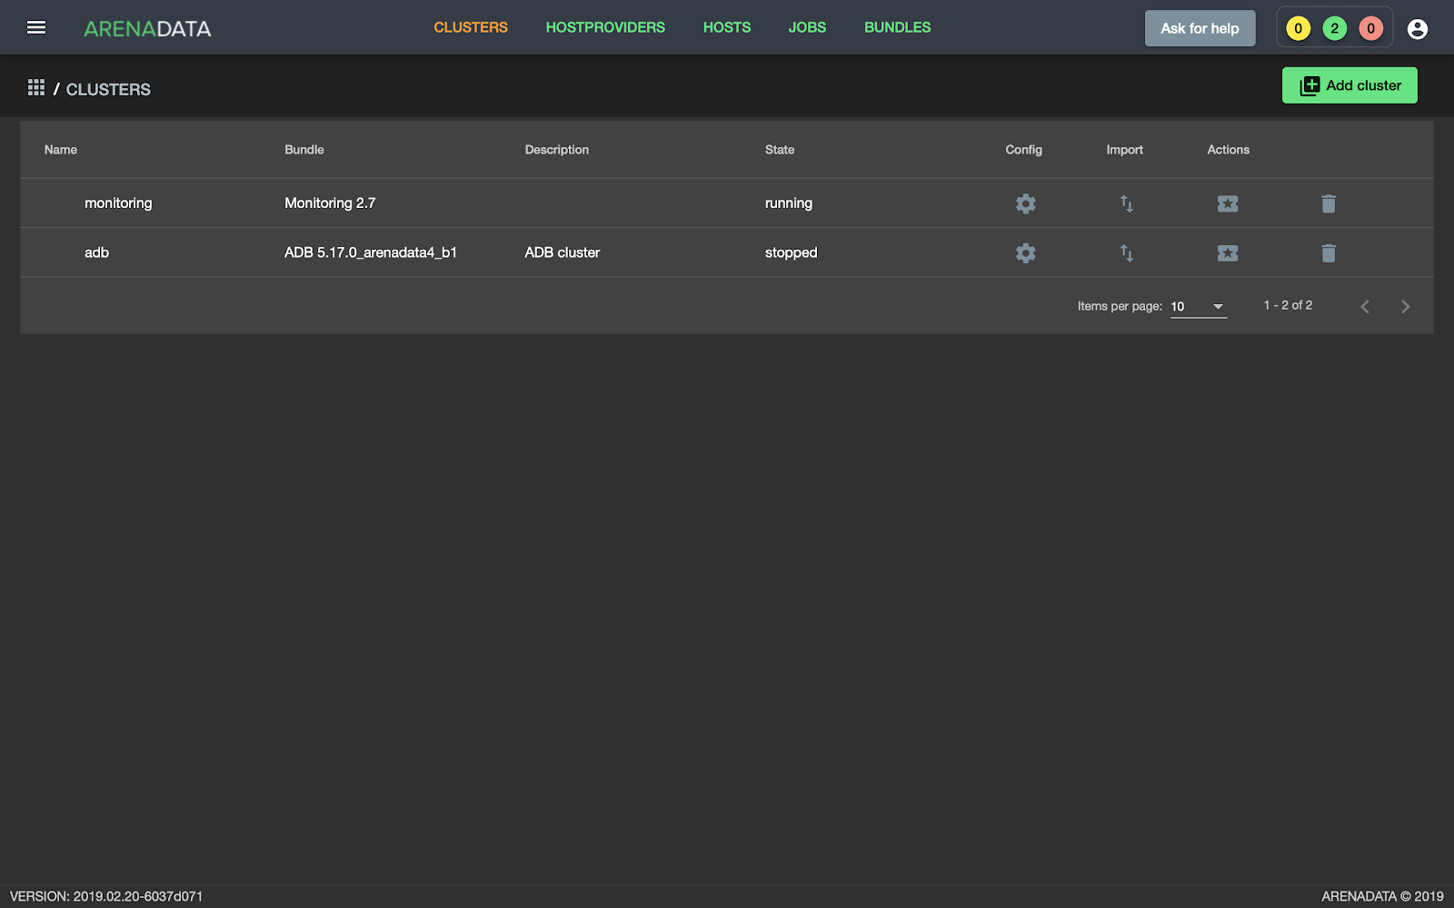This screenshot has width=1454, height=908.
Task: Click the green job counter badge
Action: click(x=1334, y=29)
